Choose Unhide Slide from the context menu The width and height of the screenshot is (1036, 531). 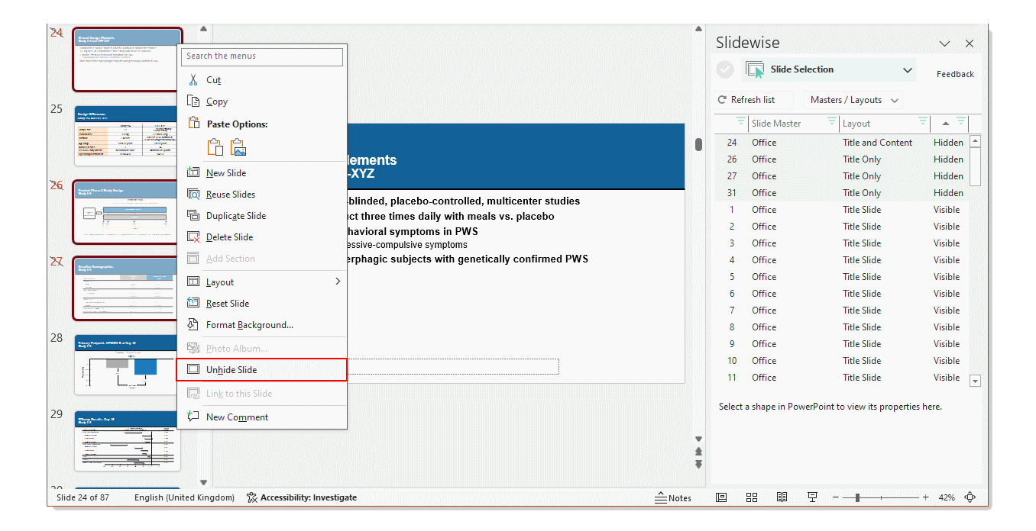pos(231,369)
